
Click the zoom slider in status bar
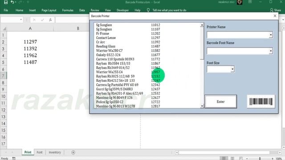tap(260, 159)
